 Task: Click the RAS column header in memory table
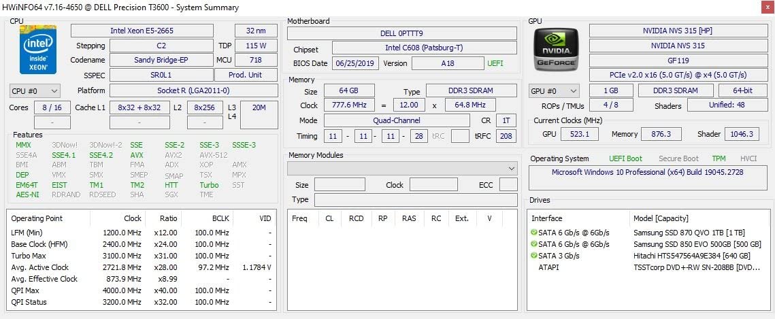(409, 218)
